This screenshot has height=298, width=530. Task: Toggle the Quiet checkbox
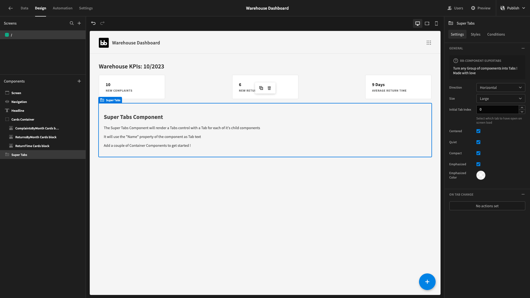point(478,142)
